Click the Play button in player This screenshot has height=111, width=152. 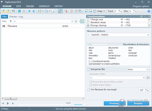[8, 103]
